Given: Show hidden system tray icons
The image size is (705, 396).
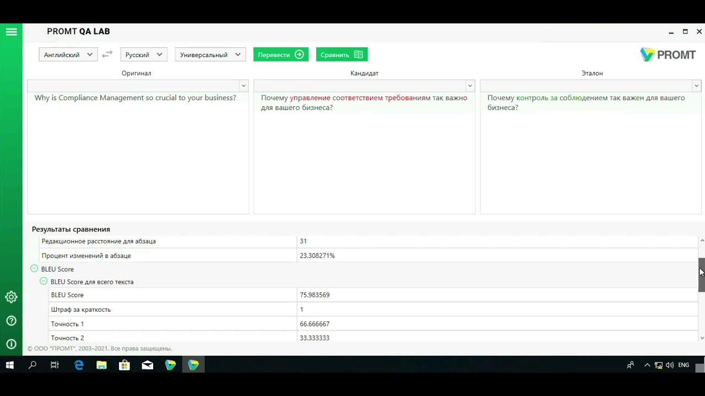Looking at the screenshot, I should click(x=647, y=365).
